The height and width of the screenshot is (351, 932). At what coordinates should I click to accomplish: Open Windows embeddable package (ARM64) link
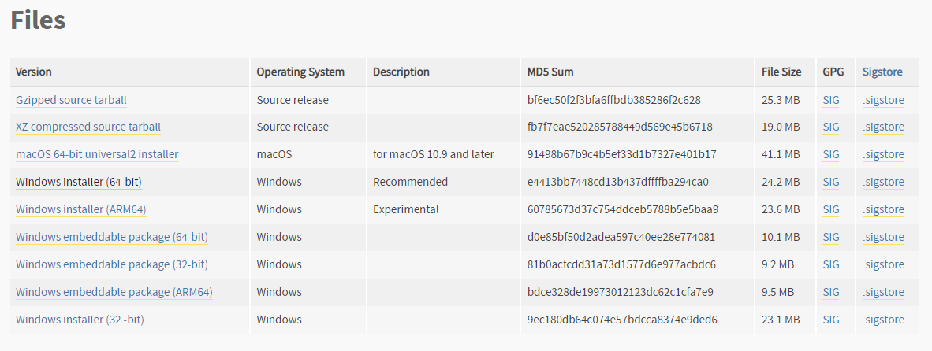tap(114, 292)
